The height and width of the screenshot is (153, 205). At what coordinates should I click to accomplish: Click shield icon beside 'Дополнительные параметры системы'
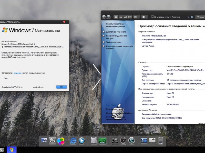pyautogui.click(x=104, y=46)
